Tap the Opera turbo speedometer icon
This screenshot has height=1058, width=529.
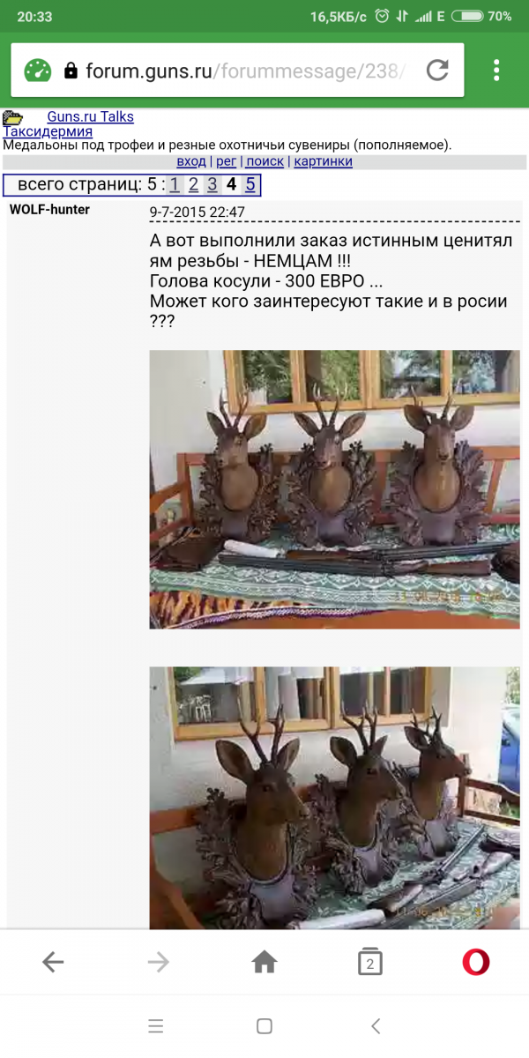[x=38, y=71]
